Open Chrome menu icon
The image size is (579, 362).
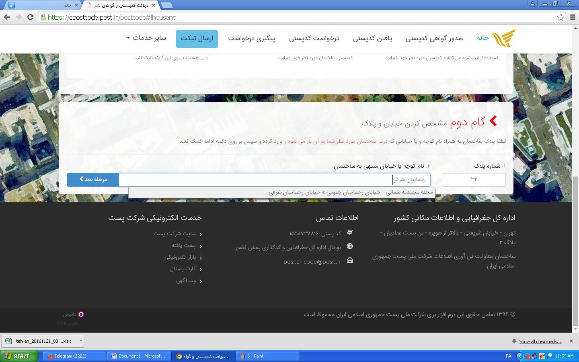tap(573, 17)
